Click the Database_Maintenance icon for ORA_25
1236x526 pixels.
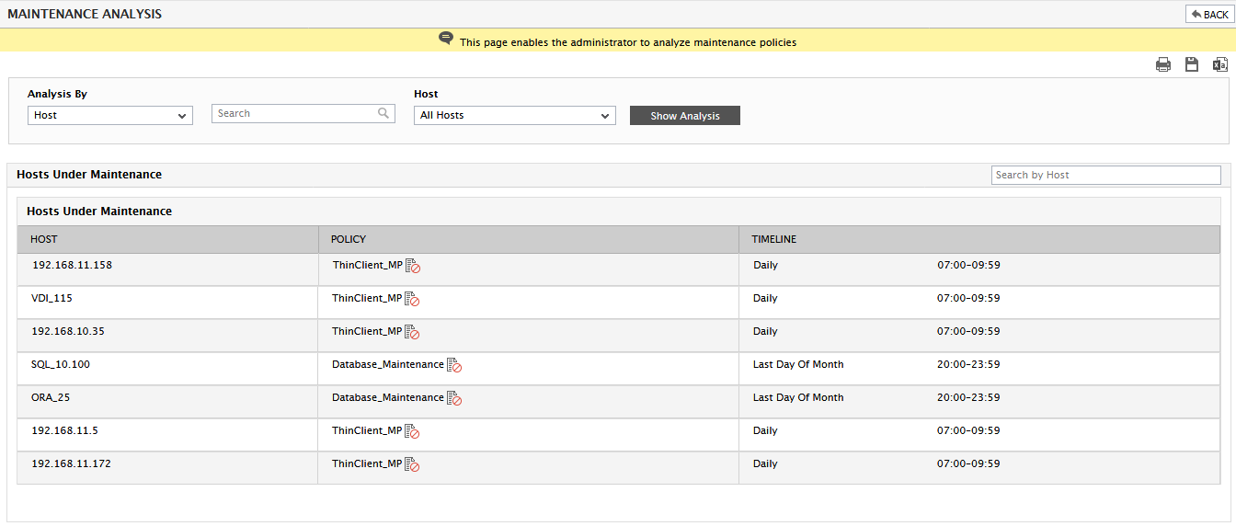click(454, 398)
